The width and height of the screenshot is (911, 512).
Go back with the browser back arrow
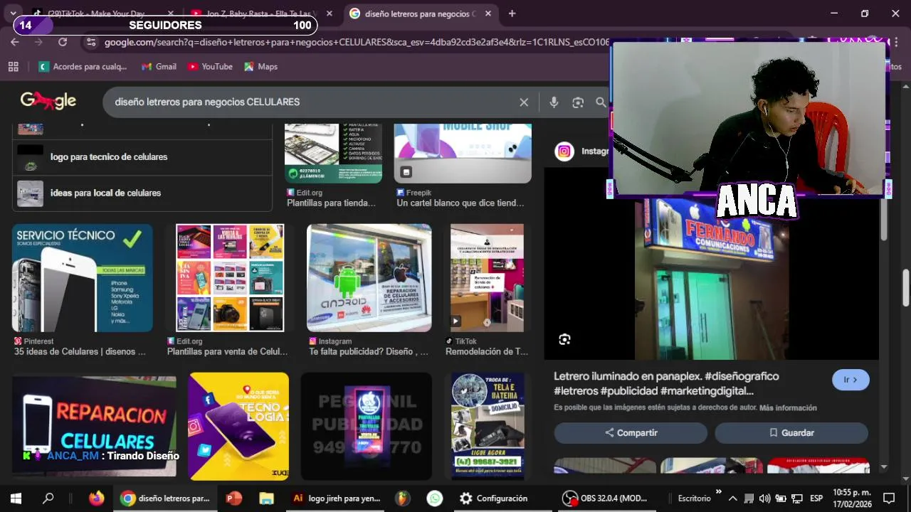click(15, 43)
